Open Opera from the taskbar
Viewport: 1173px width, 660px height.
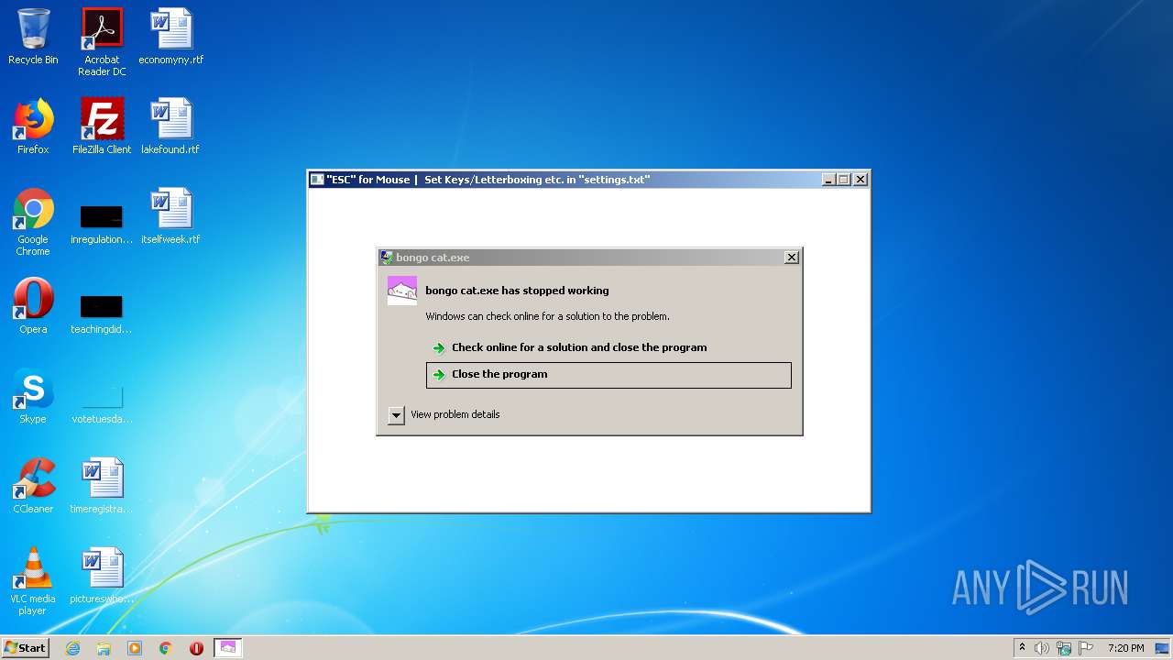[x=196, y=648]
